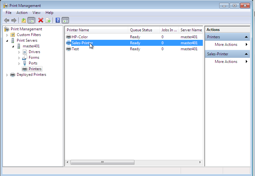Select the Test printer name
The image size is (255, 176).
[75, 49]
